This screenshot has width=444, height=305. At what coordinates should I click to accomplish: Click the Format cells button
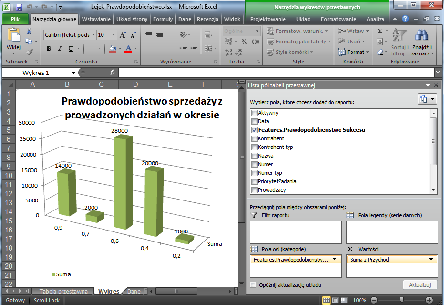pyautogui.click(x=353, y=52)
